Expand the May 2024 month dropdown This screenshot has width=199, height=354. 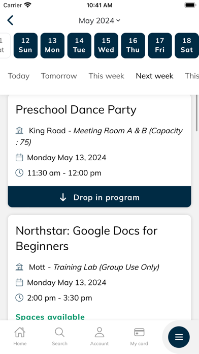click(x=99, y=21)
